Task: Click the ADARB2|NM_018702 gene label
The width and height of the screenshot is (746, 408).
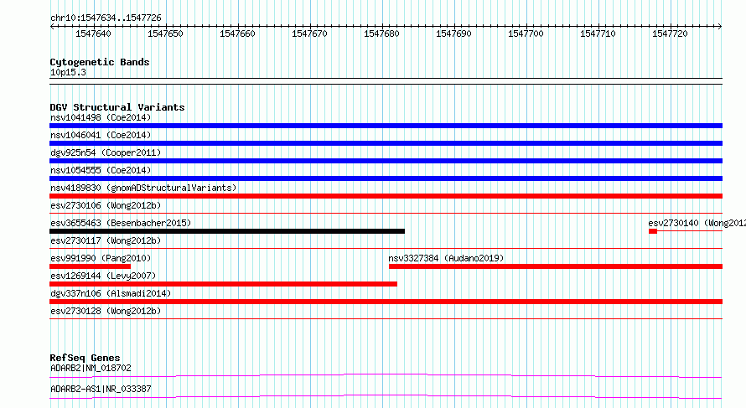Action: 91,368
